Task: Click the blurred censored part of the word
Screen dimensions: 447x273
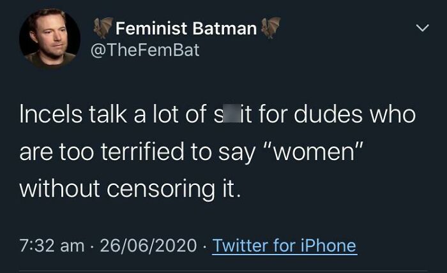Action: tap(231, 114)
